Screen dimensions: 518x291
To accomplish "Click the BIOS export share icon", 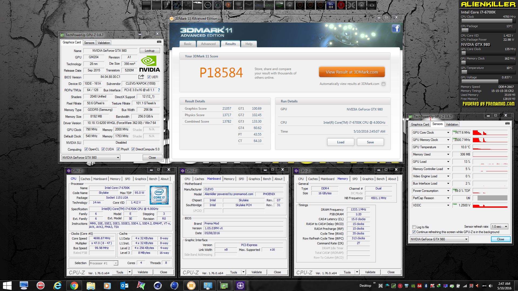I will click(x=141, y=77).
